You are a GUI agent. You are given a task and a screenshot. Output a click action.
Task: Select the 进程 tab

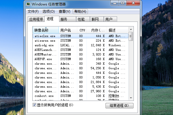[x=52, y=19]
